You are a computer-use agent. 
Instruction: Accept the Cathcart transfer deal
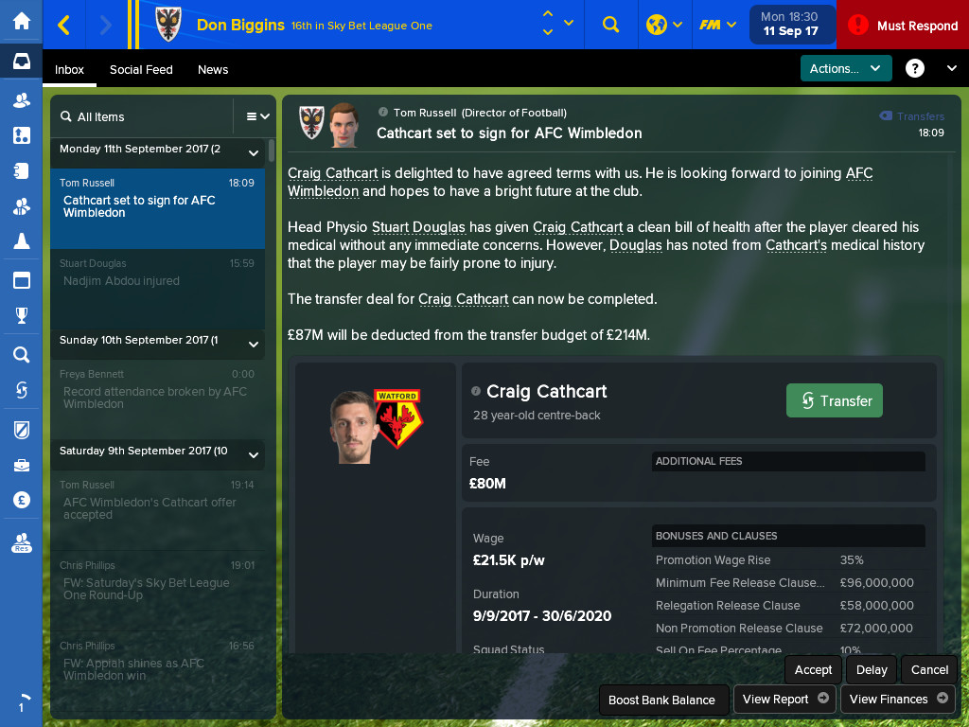(813, 669)
